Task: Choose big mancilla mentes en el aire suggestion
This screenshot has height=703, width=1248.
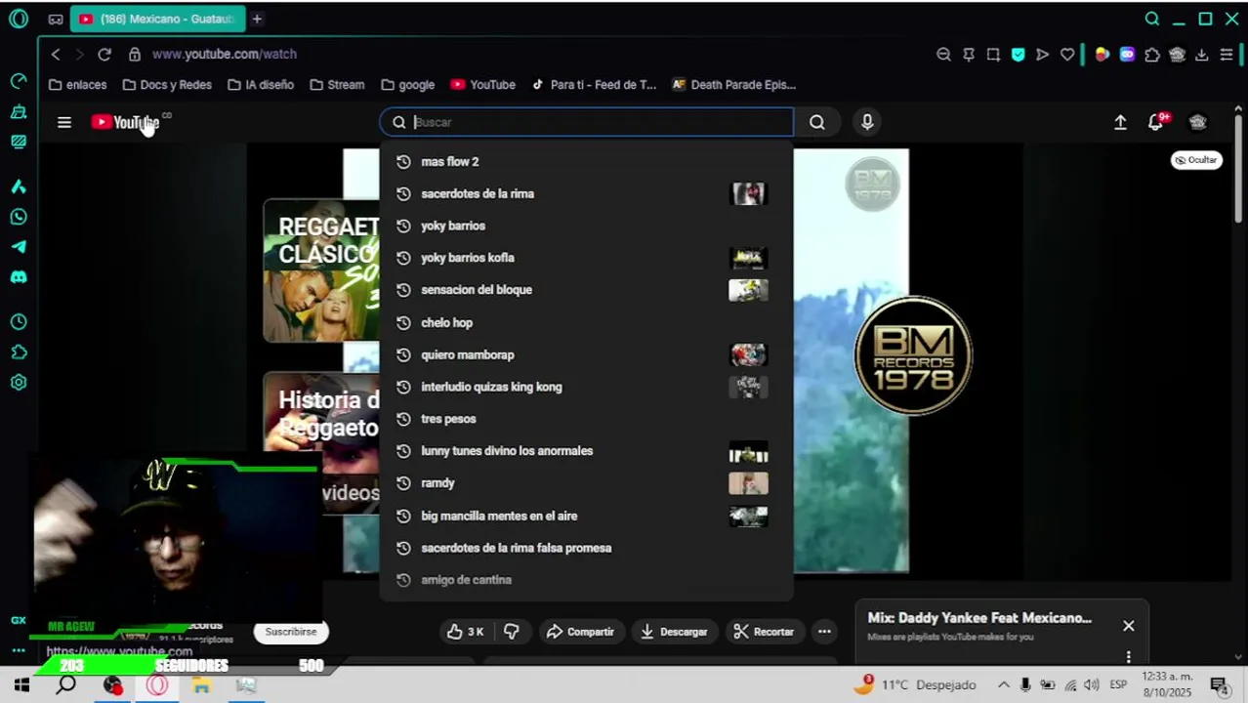Action: 586,516
